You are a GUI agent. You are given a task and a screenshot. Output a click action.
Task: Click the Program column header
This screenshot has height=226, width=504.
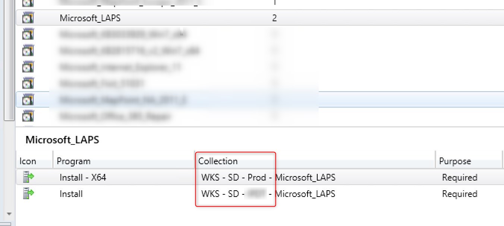[73, 161]
